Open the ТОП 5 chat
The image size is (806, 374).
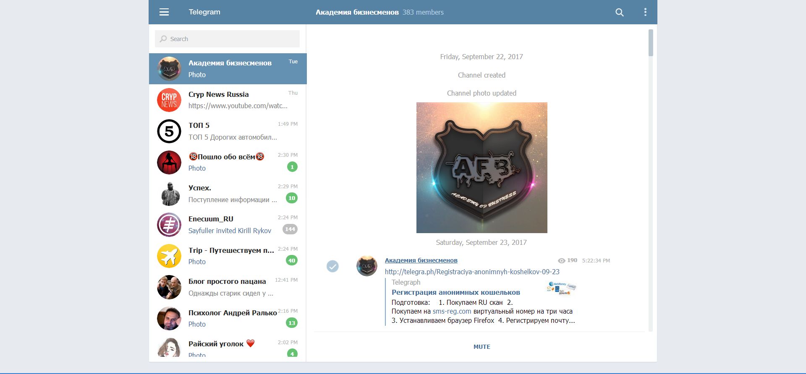228,131
